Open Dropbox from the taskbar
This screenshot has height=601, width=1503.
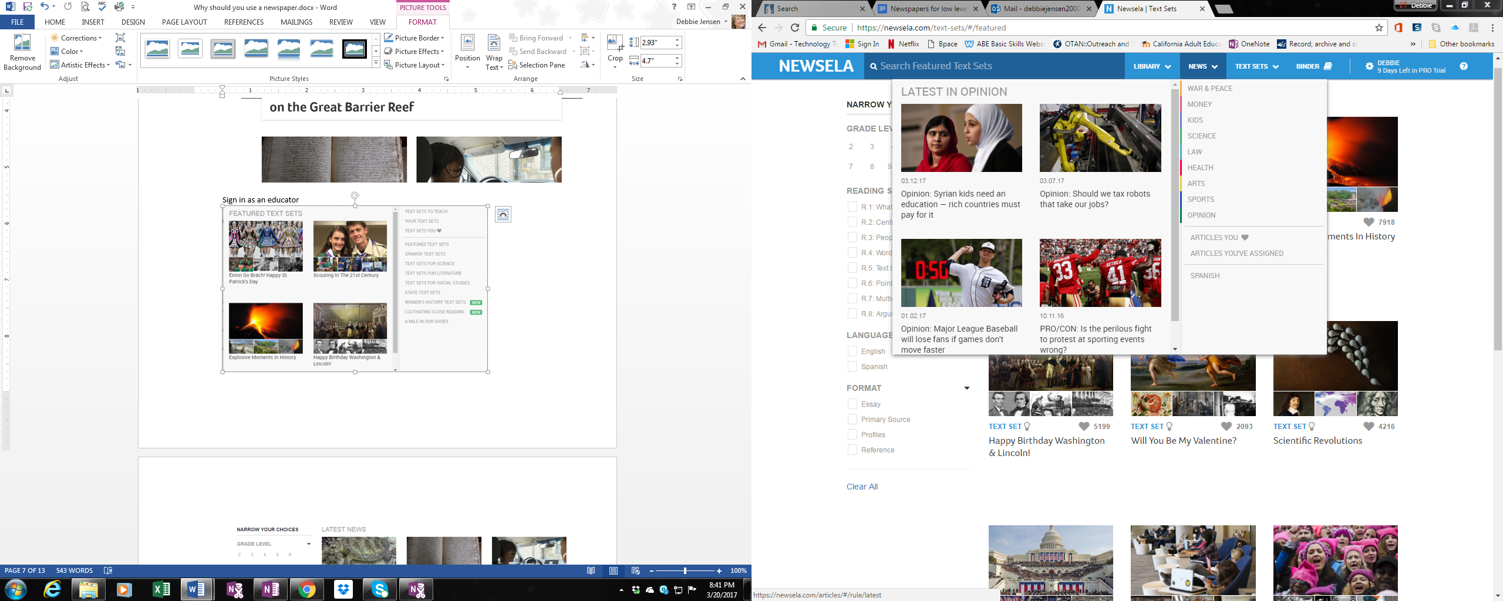[x=343, y=589]
